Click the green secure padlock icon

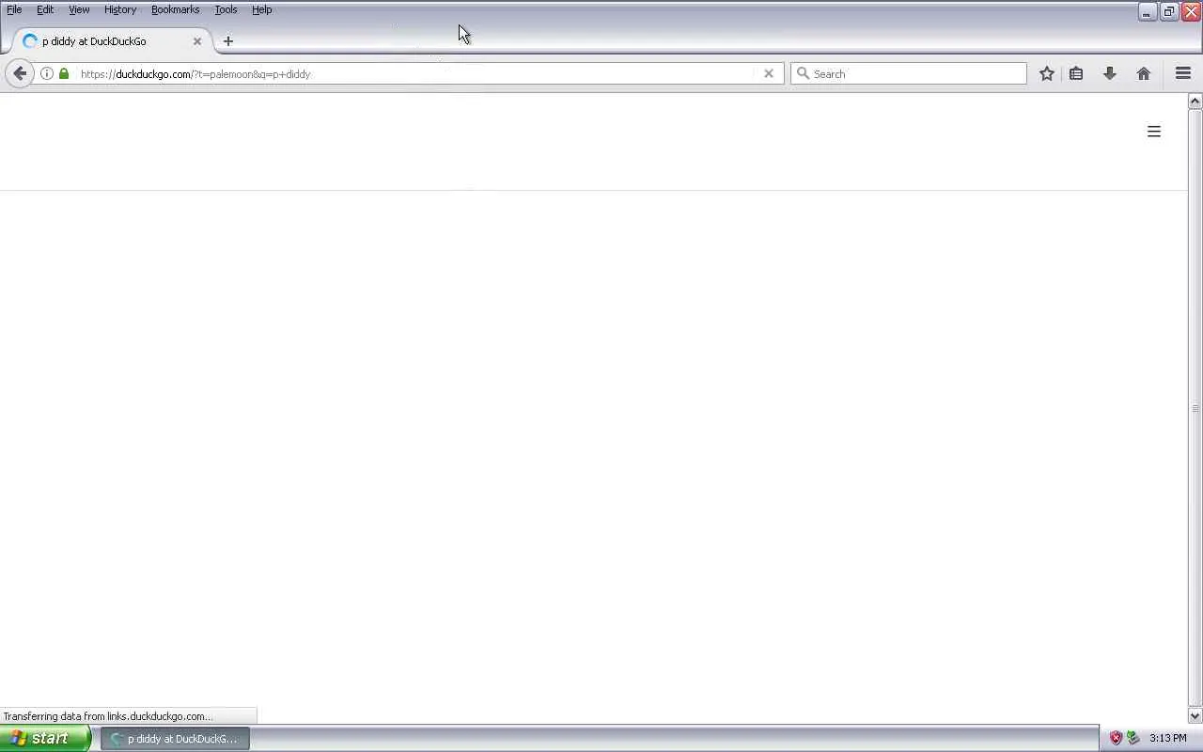(x=64, y=73)
